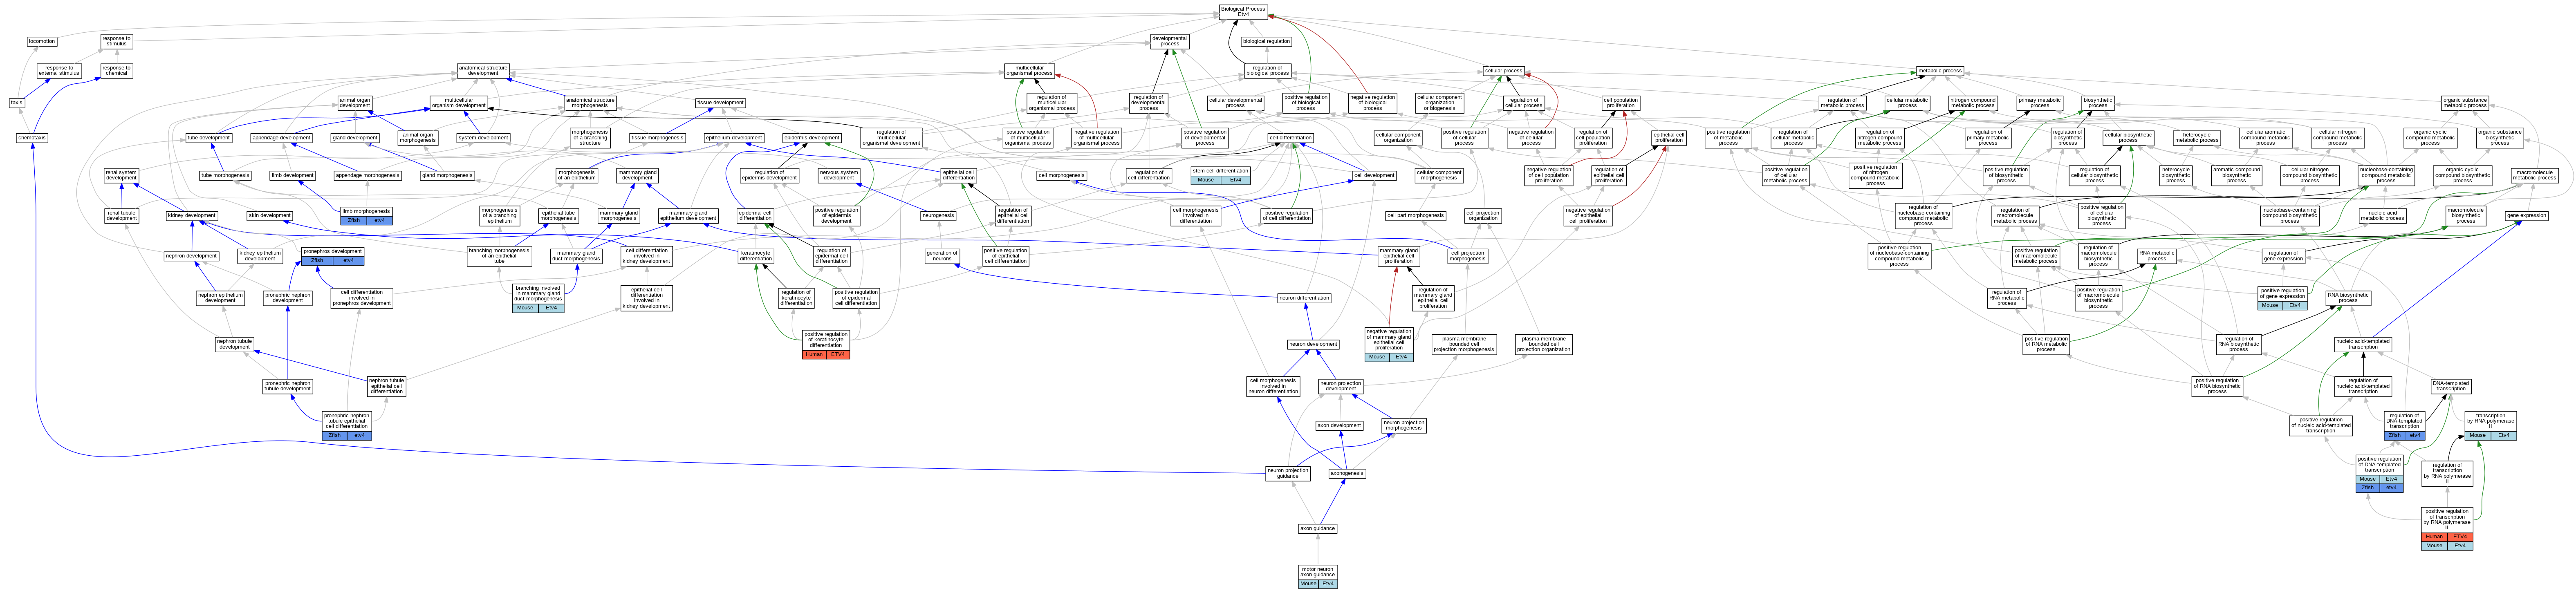Select the 'response to chemical' node
The height and width of the screenshot is (593, 2576).
pyautogui.click(x=116, y=71)
